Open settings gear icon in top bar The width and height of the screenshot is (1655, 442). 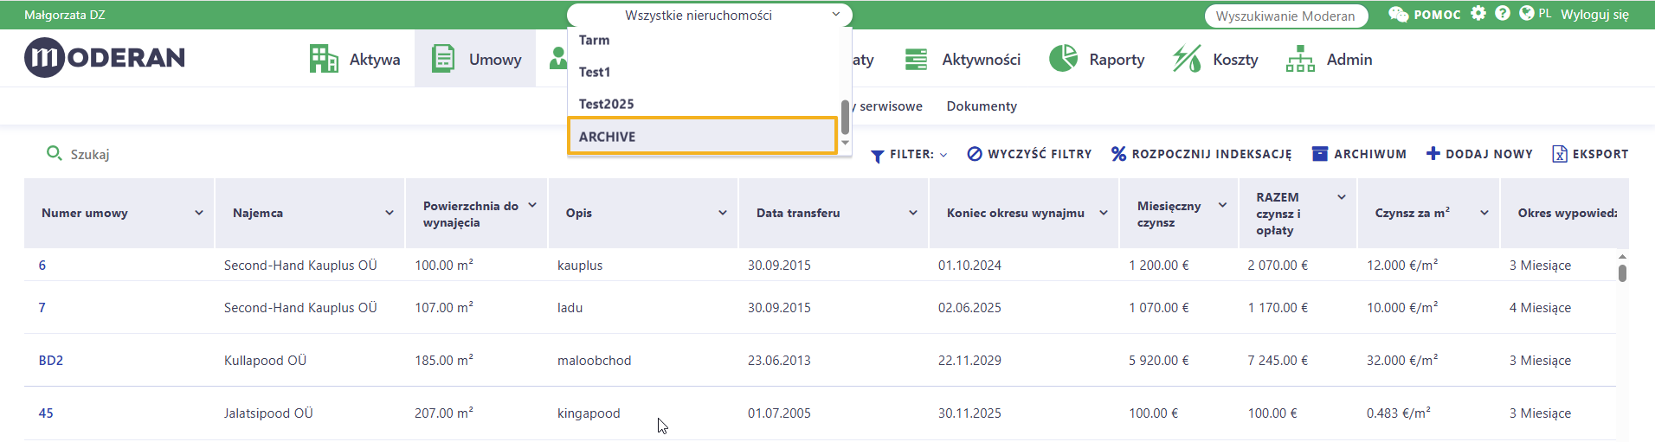[x=1478, y=13]
